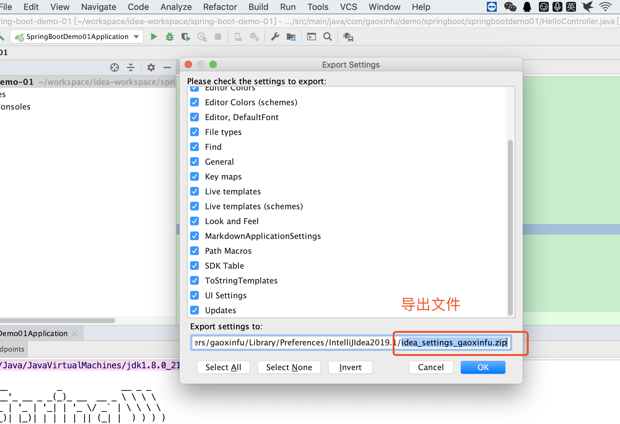The image size is (620, 424).
Task: Open Search Everywhere magnifier icon
Action: tap(328, 37)
